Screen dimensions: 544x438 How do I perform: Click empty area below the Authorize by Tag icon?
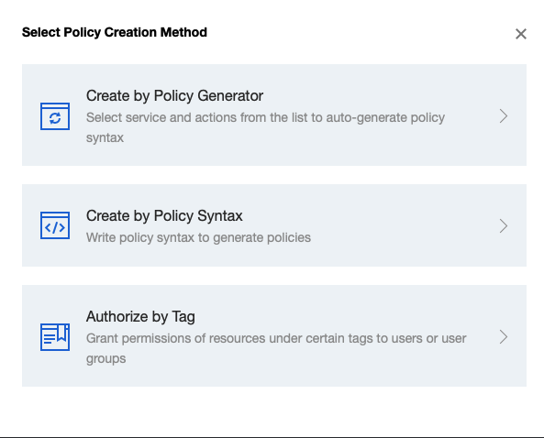55,369
